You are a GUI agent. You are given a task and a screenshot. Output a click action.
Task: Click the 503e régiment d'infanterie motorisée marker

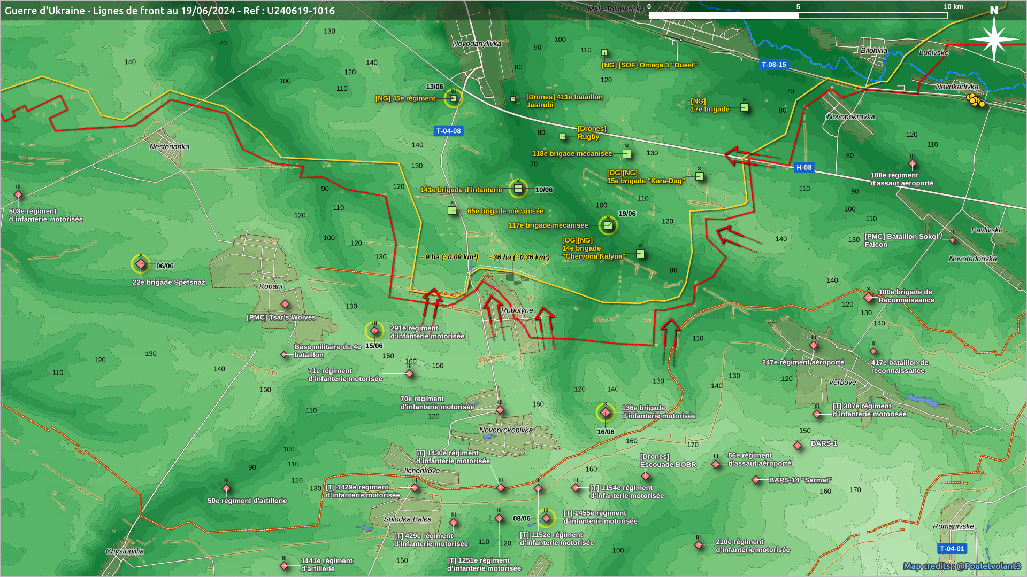[18, 194]
